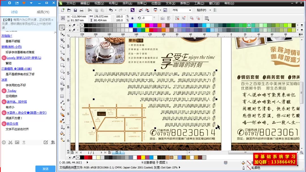Click the Save icon
The image size is (306, 172).
point(75,10)
